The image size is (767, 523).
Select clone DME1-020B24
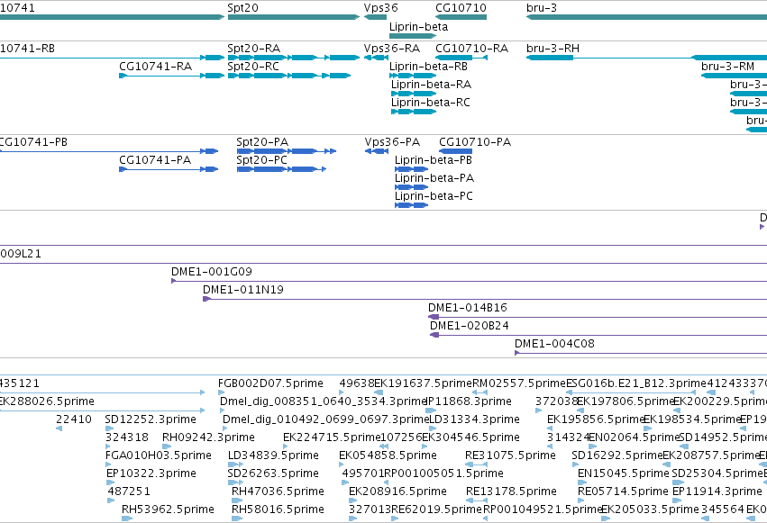coord(598,336)
